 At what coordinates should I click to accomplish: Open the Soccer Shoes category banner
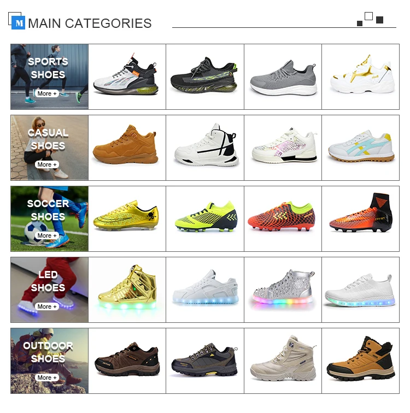click(x=50, y=219)
